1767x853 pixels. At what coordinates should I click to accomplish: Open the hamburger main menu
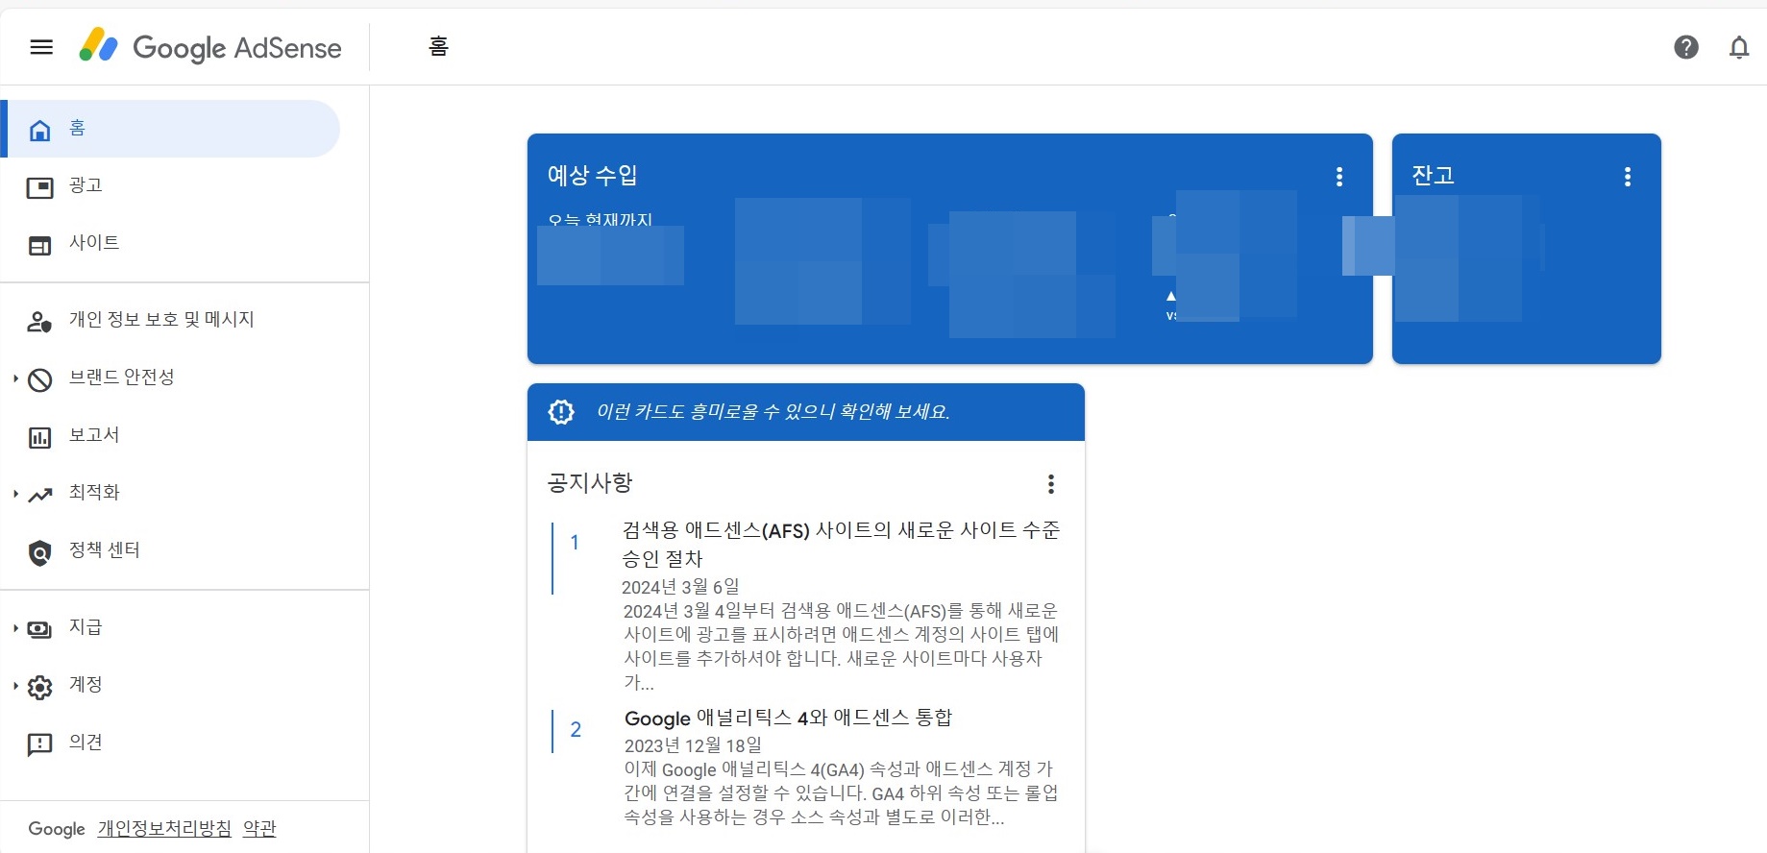[x=41, y=47]
